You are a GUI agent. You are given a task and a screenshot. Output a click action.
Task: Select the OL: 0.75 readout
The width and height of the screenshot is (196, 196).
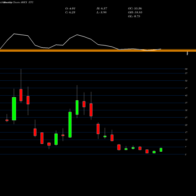[134, 16]
